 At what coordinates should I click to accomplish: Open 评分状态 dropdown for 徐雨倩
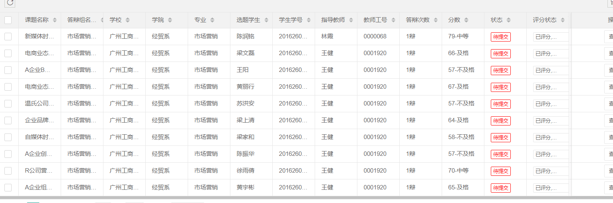(550, 171)
